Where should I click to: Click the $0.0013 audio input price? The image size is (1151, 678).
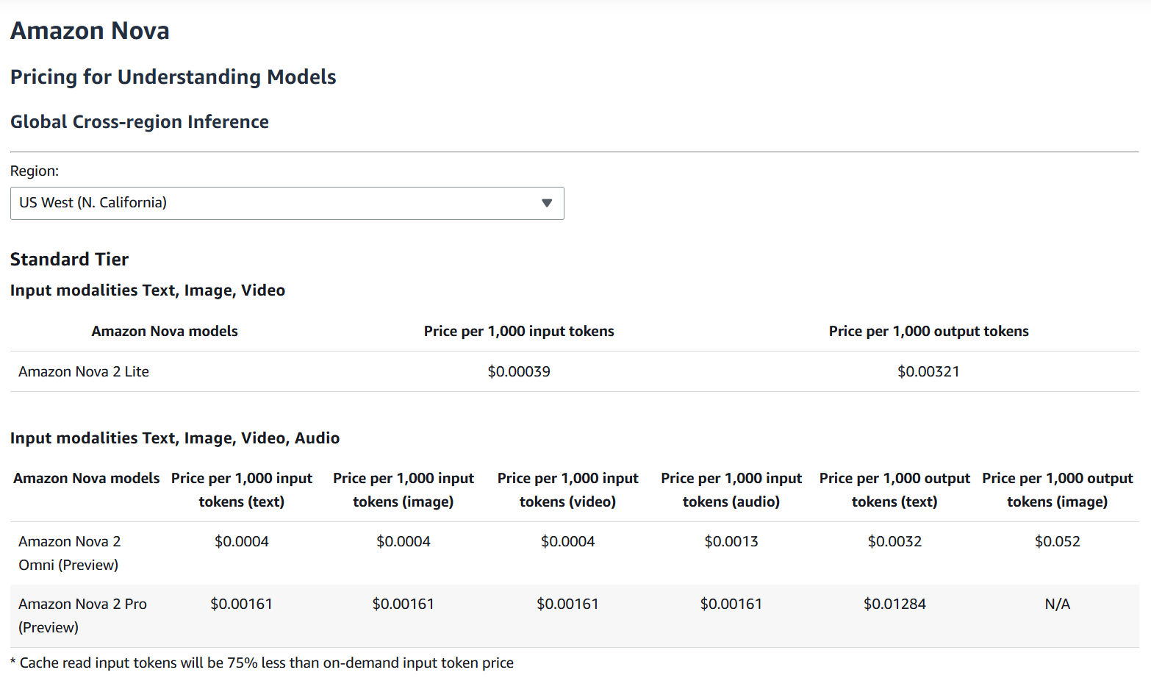731,541
